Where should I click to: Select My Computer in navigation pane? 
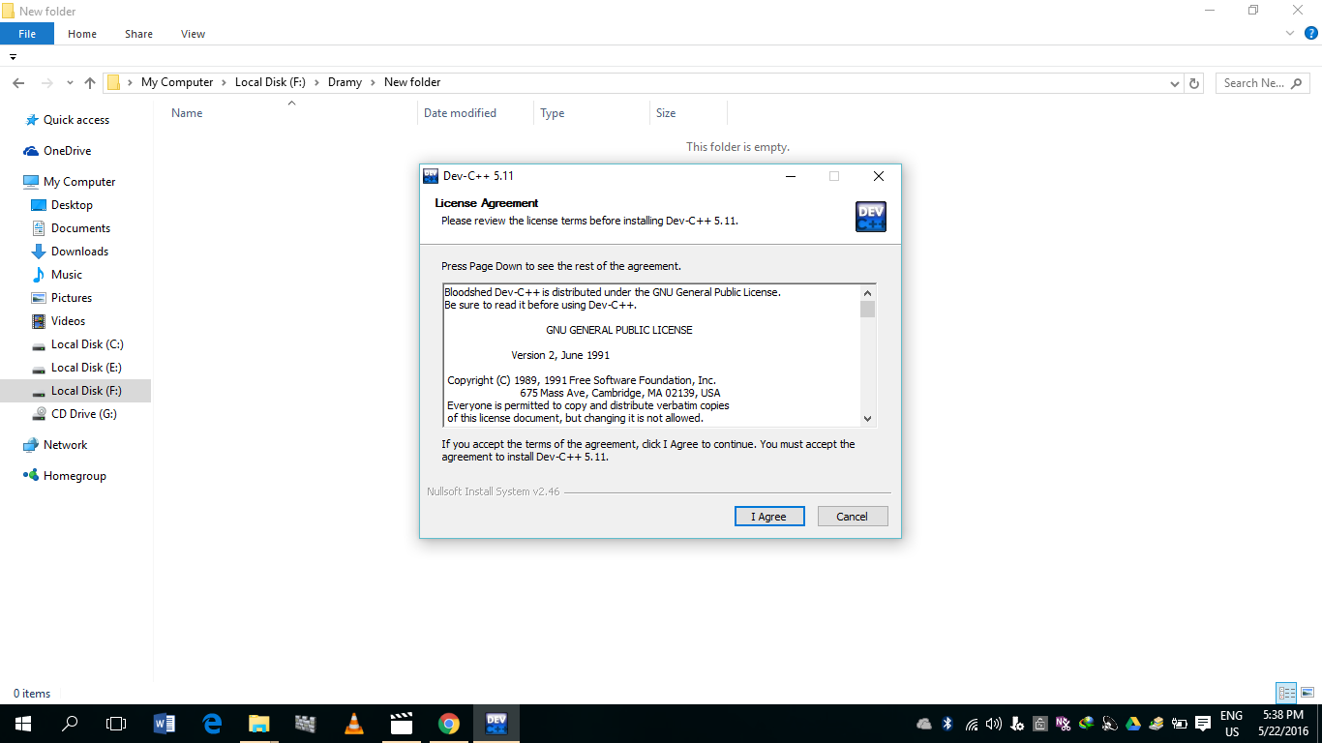click(x=79, y=182)
